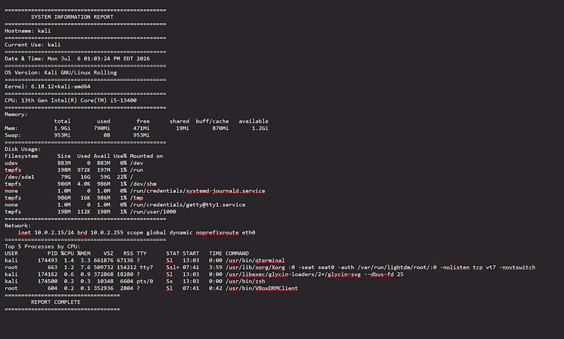Click the 'Swap:' row label

[x=13, y=135]
